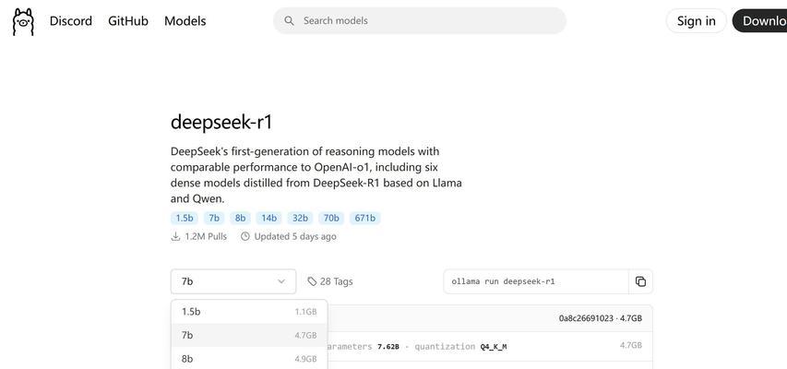Focus the Search models field

[420, 20]
